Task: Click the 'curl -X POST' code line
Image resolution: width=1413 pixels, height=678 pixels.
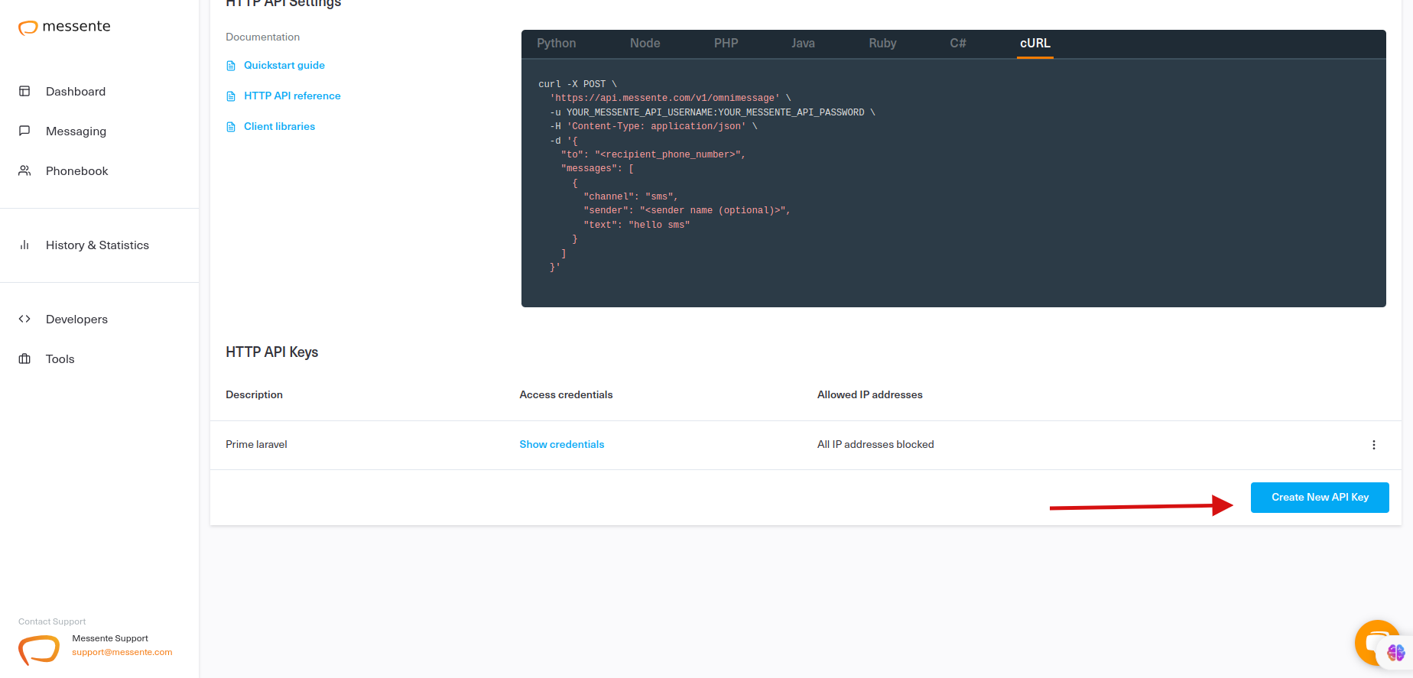Action: click(577, 84)
